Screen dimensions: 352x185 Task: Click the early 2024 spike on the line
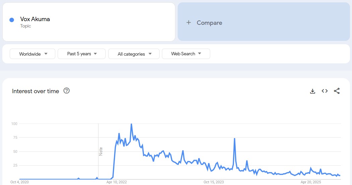(234, 138)
